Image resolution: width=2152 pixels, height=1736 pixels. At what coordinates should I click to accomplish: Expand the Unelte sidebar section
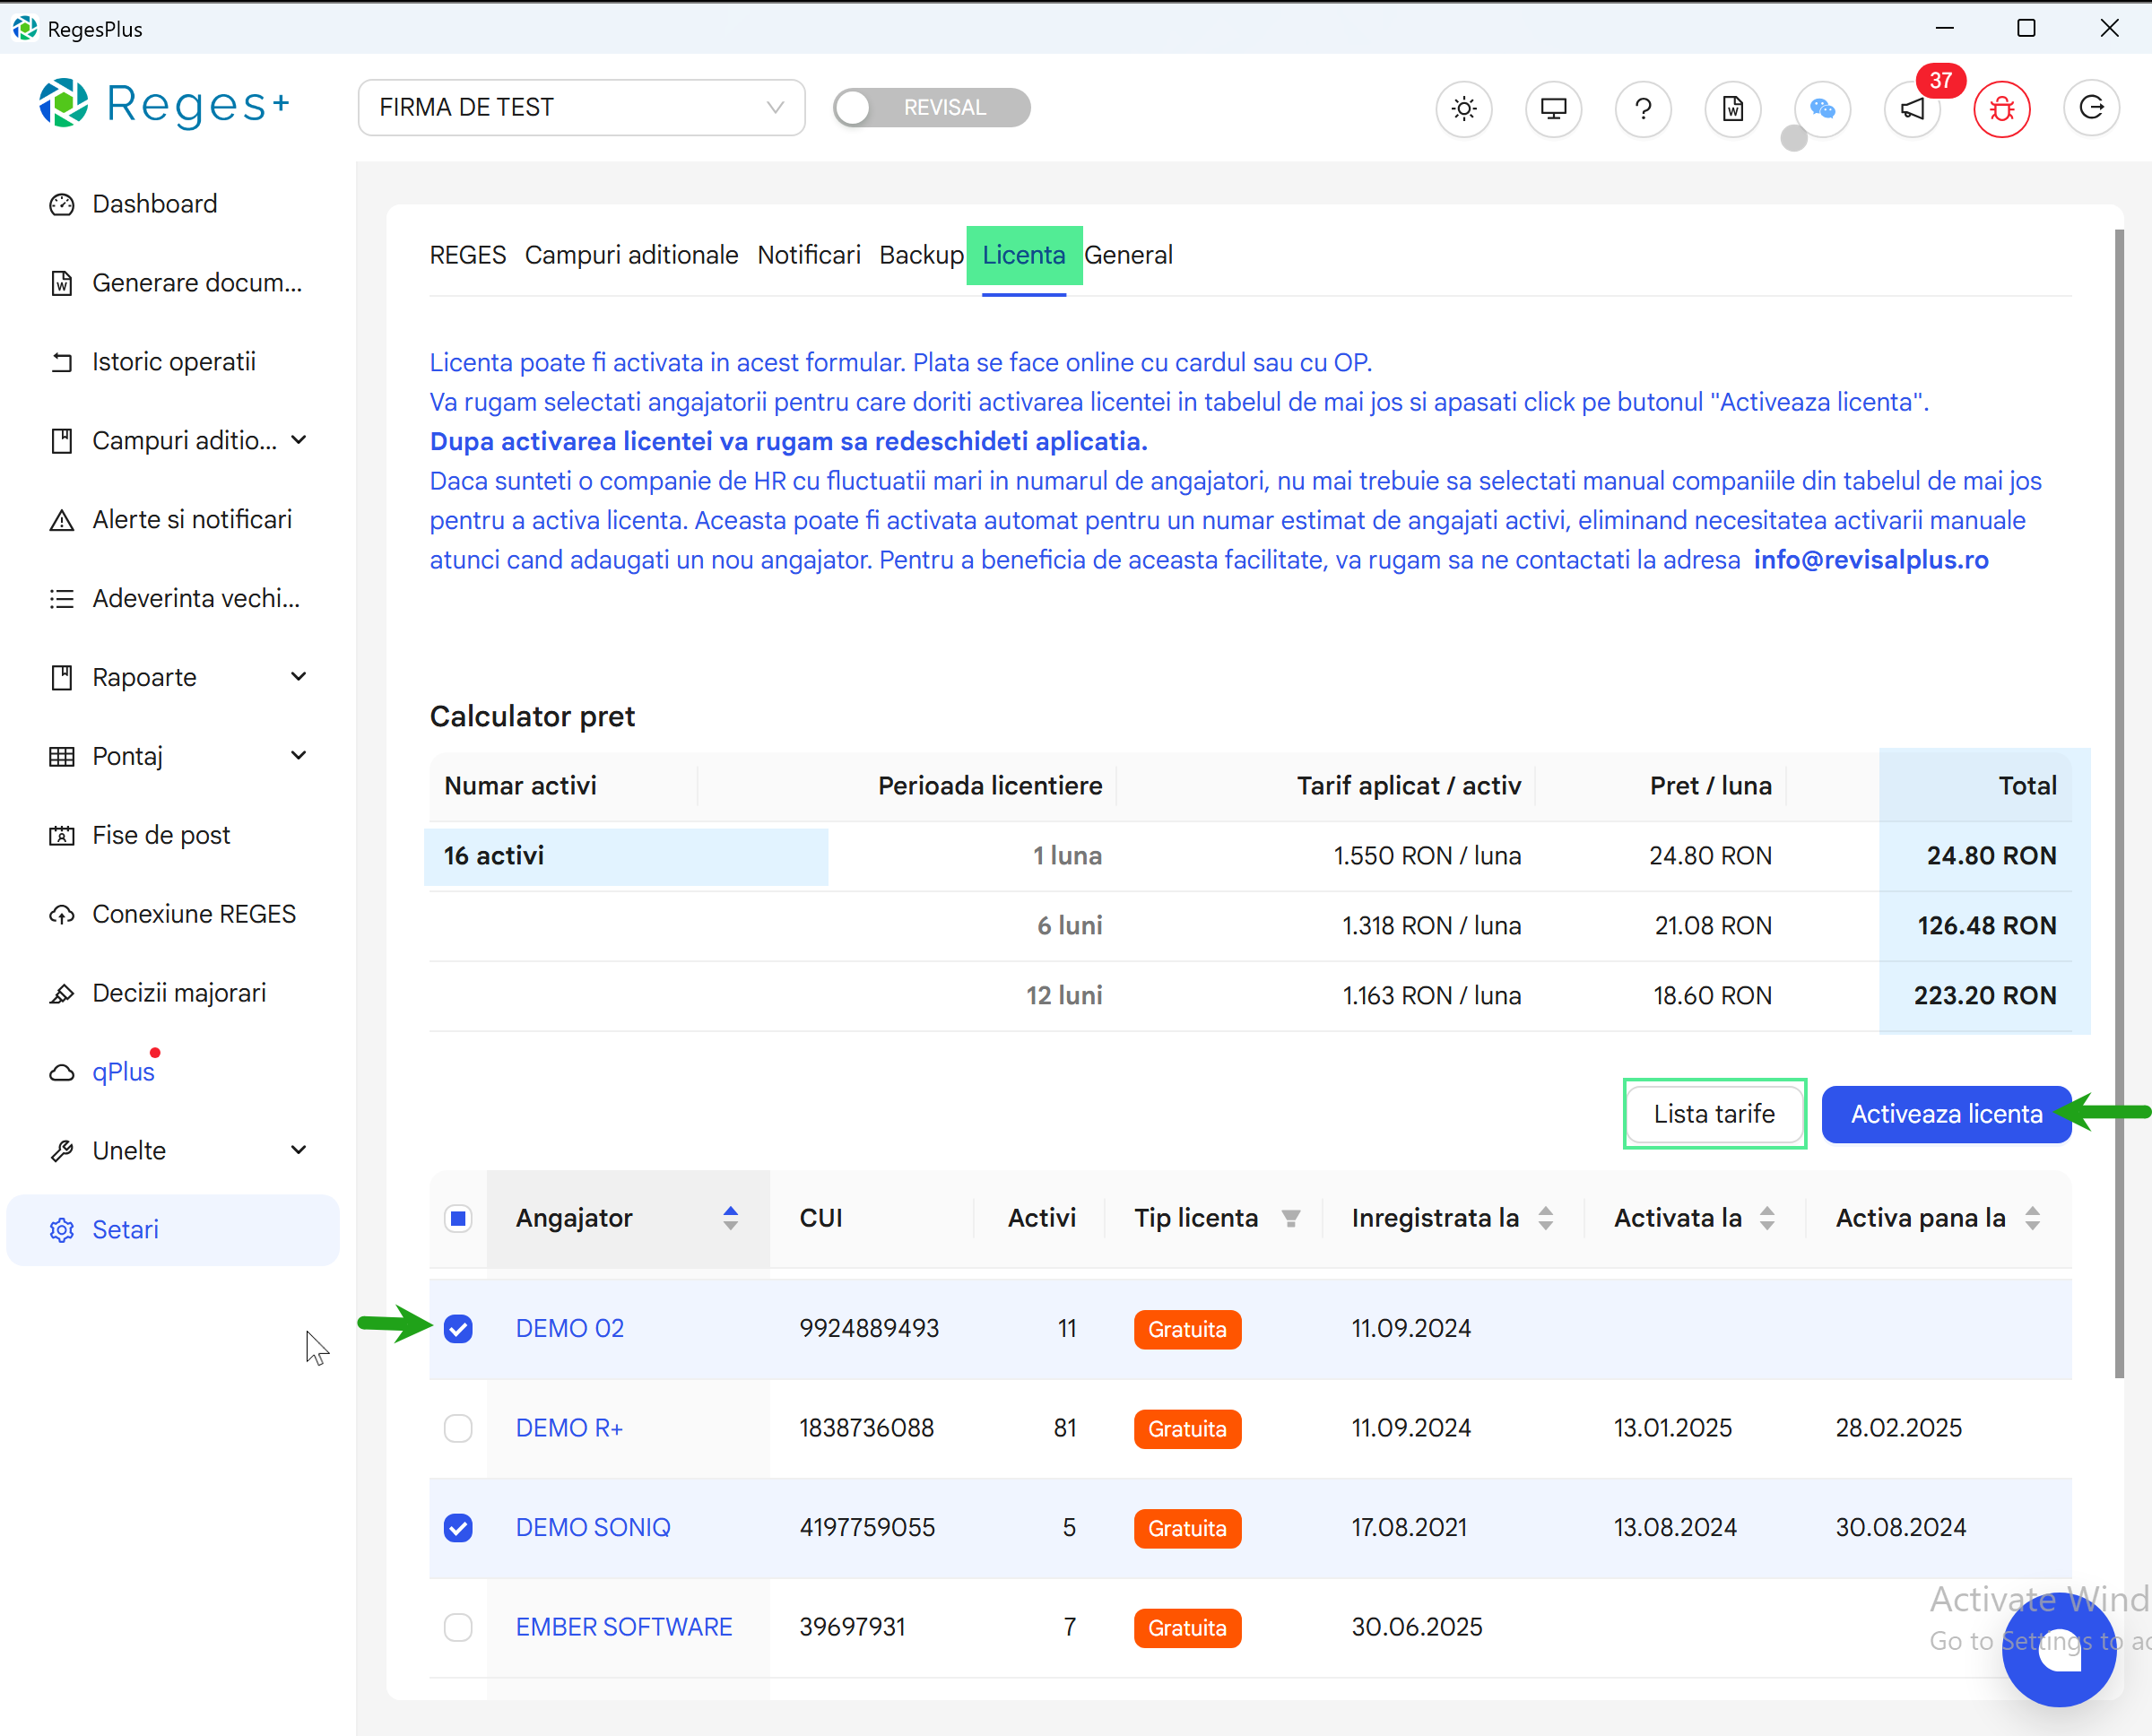click(128, 1150)
